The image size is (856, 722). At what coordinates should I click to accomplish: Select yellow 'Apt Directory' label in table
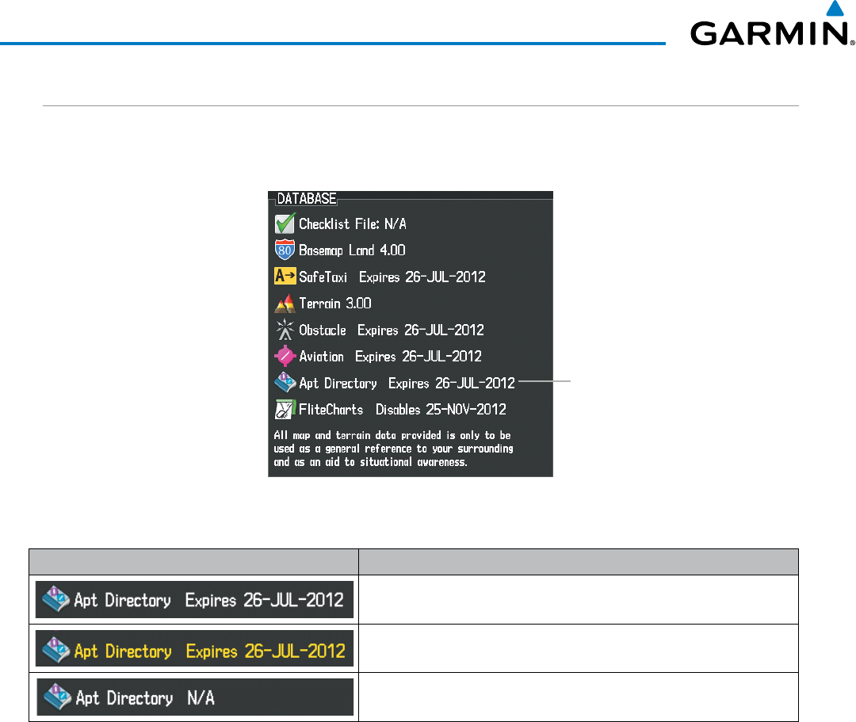tap(123, 651)
